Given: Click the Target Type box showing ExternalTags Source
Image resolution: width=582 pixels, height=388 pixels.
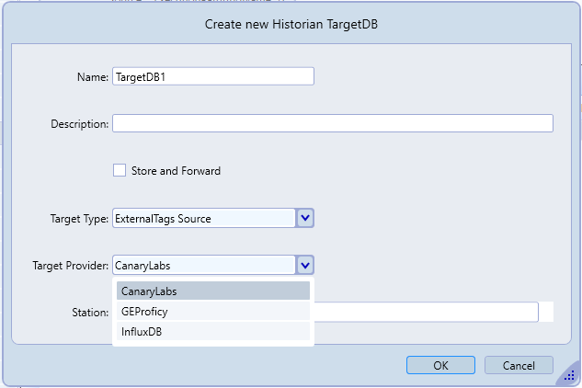Looking at the screenshot, I should (203, 218).
